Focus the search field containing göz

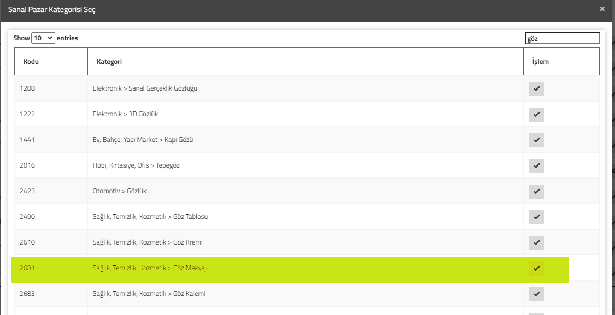click(x=563, y=38)
